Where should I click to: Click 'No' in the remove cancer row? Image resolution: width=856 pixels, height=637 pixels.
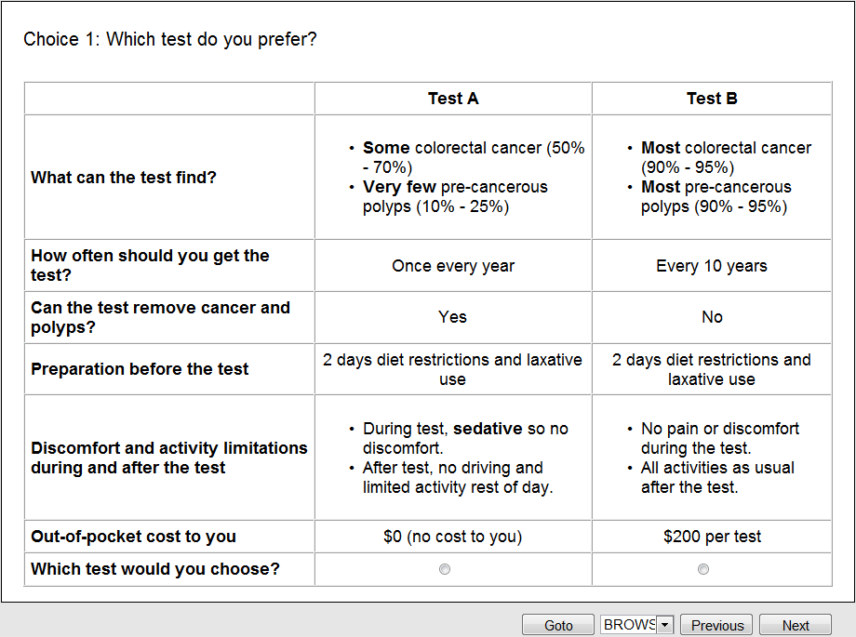click(712, 317)
